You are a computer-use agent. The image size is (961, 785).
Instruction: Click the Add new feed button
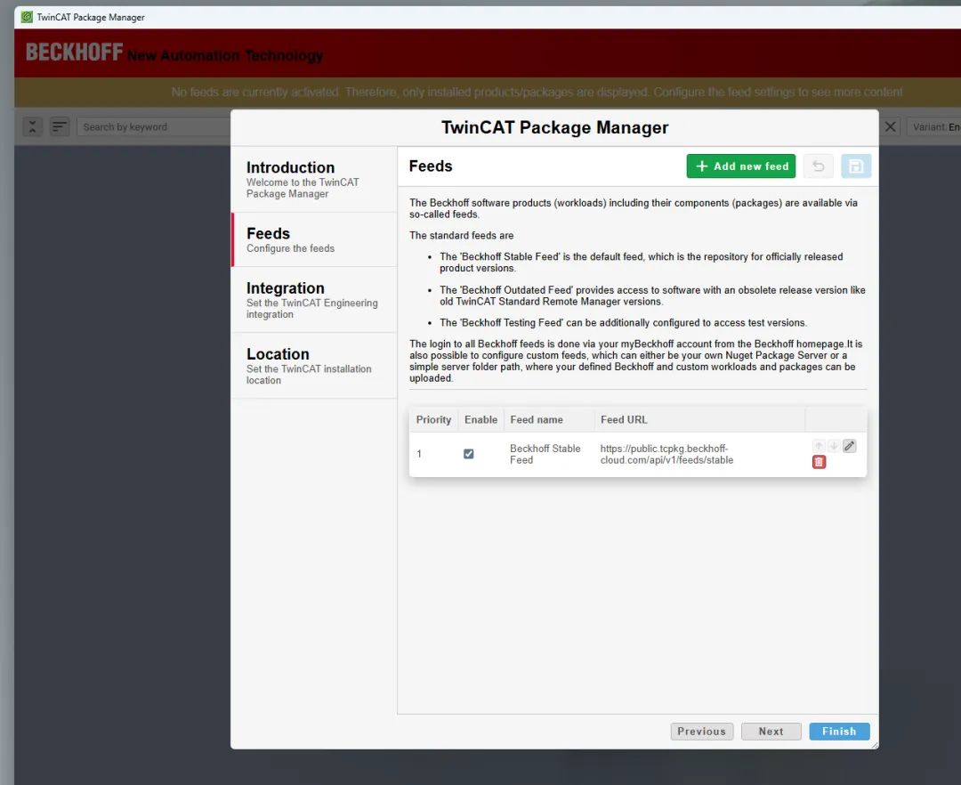pyautogui.click(x=740, y=166)
